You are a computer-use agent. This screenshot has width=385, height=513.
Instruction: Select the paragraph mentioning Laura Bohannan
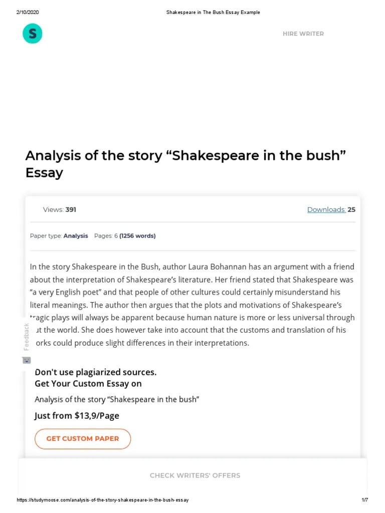[x=192, y=305]
